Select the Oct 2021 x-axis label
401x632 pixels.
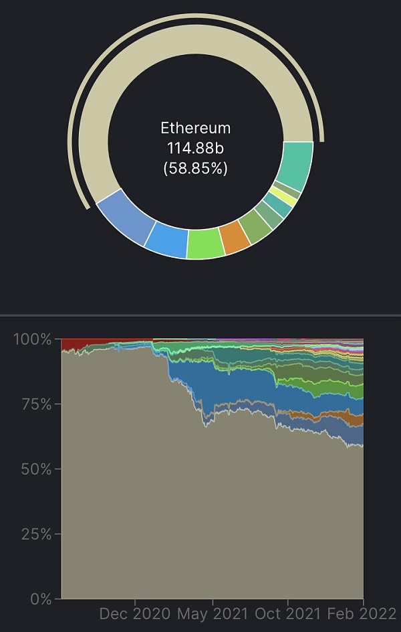pos(287,614)
